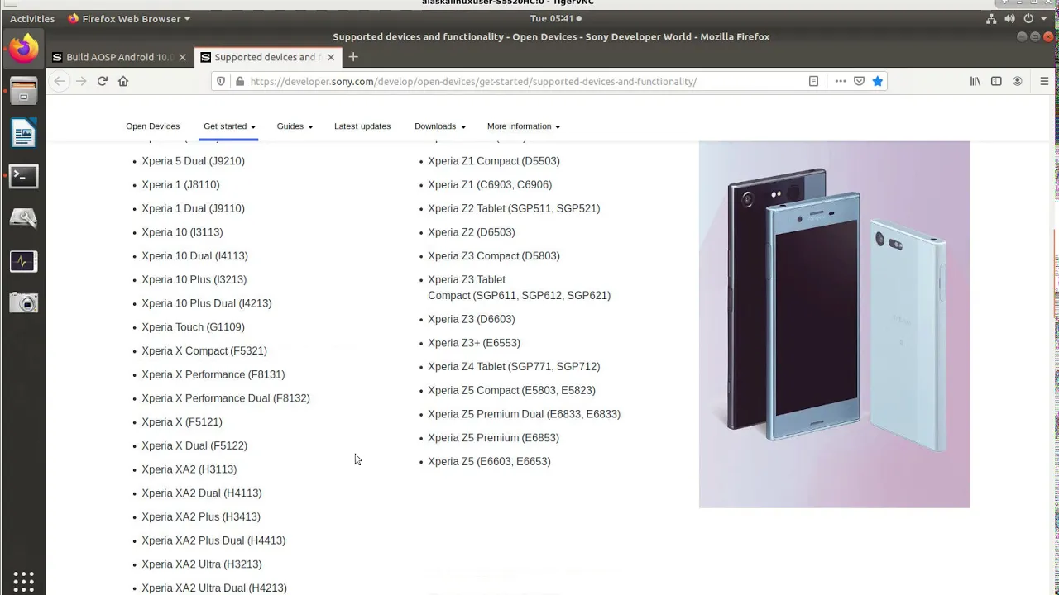Close the Supported devices tab
Image resolution: width=1059 pixels, height=595 pixels.
click(x=331, y=57)
